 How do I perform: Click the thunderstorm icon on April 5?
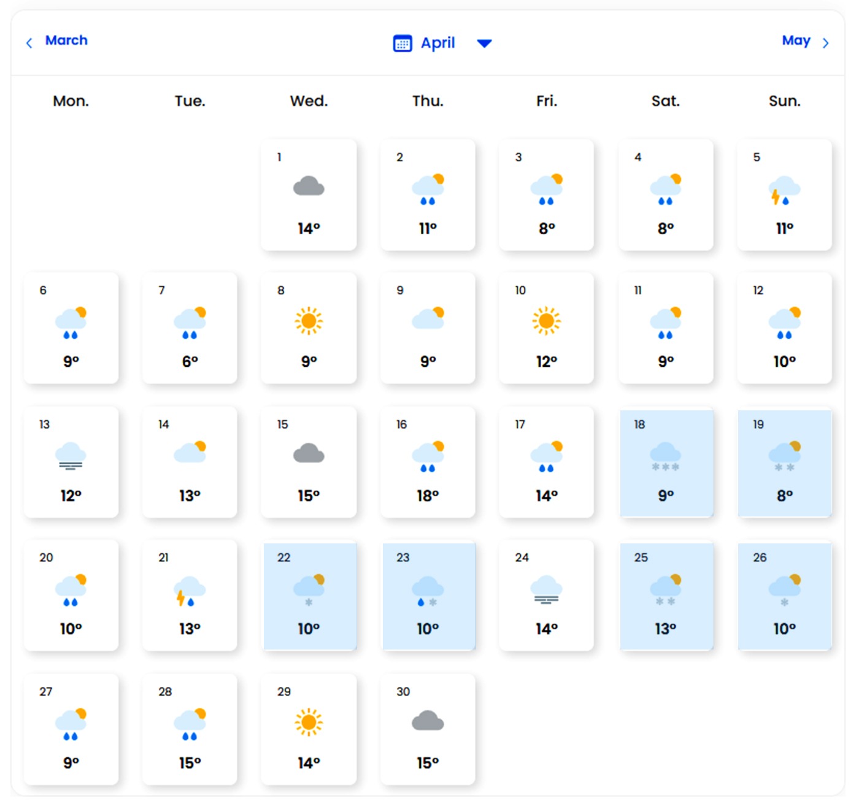(x=784, y=190)
